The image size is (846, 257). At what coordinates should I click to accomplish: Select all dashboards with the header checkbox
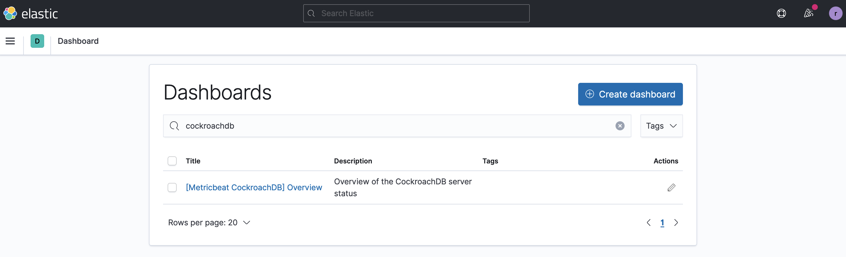(x=172, y=161)
